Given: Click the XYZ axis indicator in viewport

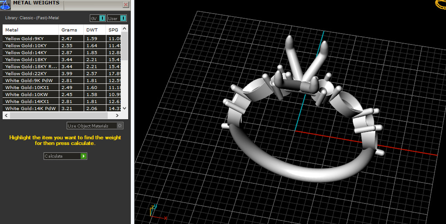Looking at the screenshot, I should point(157,212).
